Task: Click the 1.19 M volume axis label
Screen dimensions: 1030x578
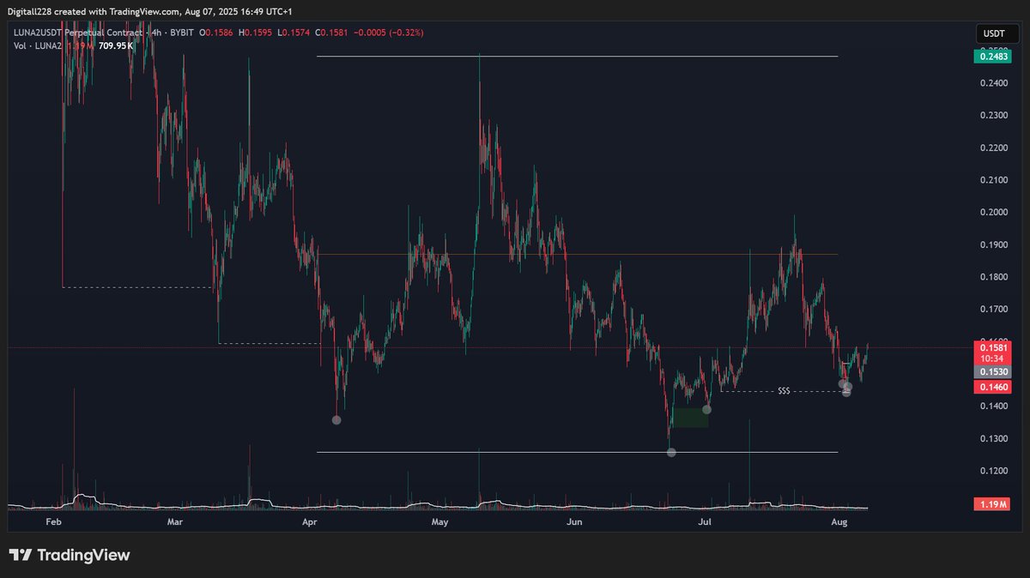Action: coord(993,504)
